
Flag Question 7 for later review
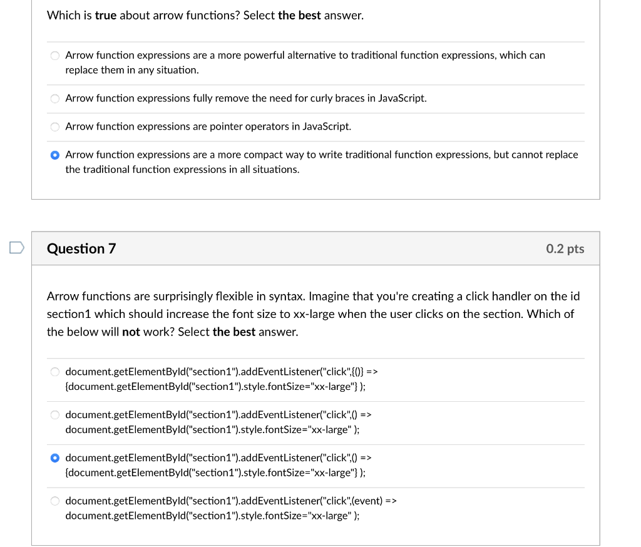click(16, 248)
